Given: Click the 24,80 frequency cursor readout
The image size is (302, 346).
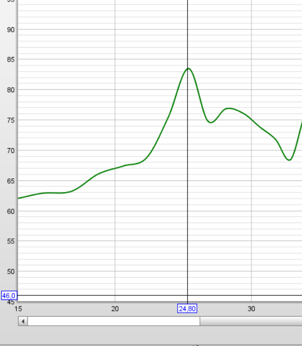Looking at the screenshot, I should pos(187,309).
